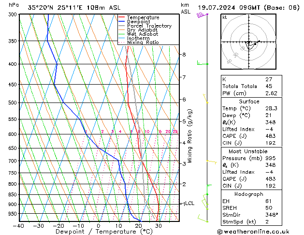This screenshot has height=235, width=304.
Task: Click the 8 km altitude tick label
Action: click(184, 55)
